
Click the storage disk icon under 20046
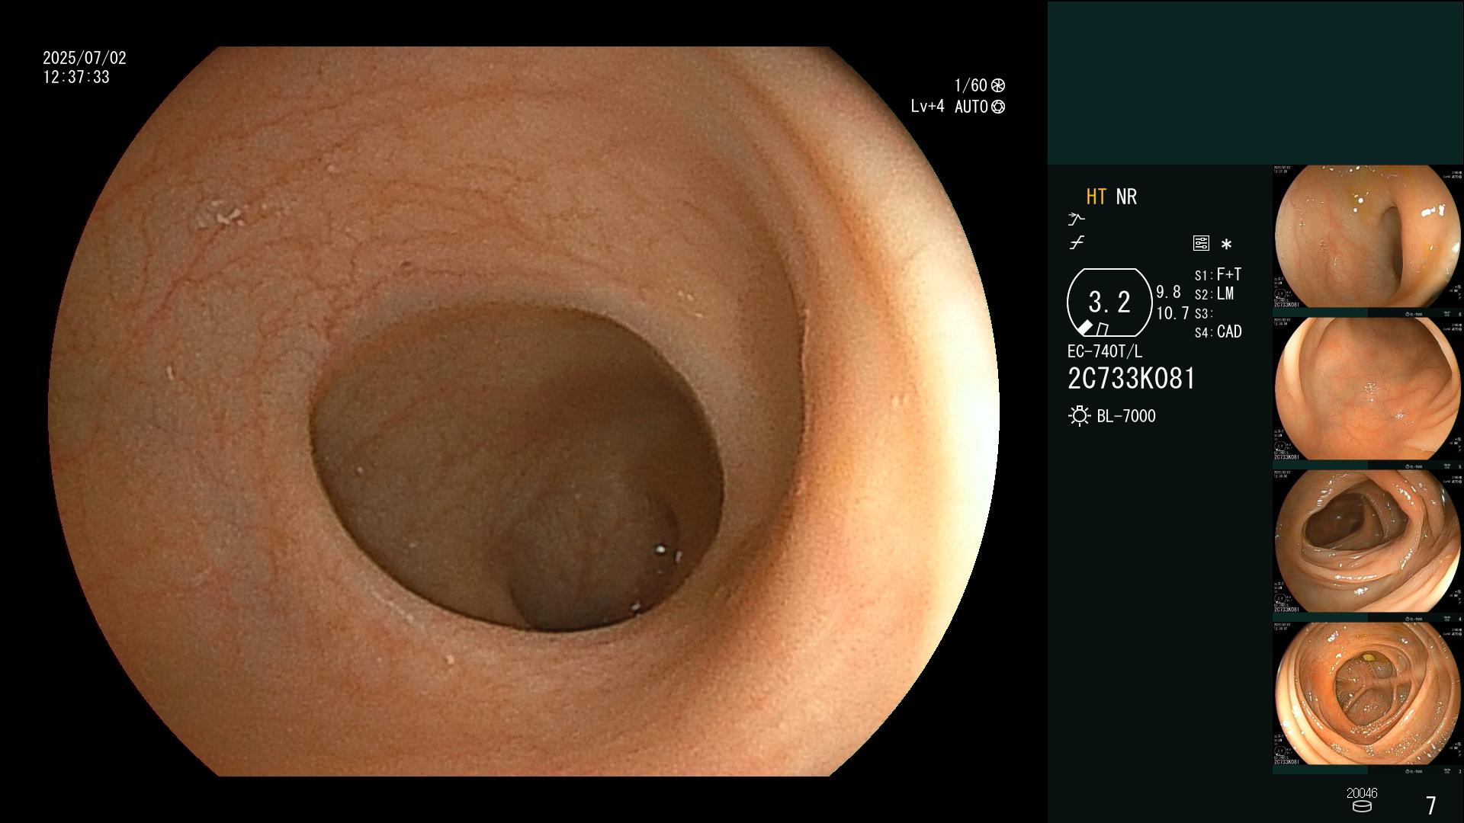(1362, 806)
